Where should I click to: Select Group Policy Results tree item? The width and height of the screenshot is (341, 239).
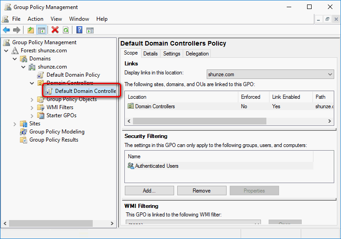(54, 140)
